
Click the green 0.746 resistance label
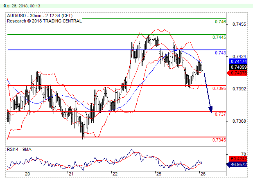pyautogui.click(x=220, y=22)
